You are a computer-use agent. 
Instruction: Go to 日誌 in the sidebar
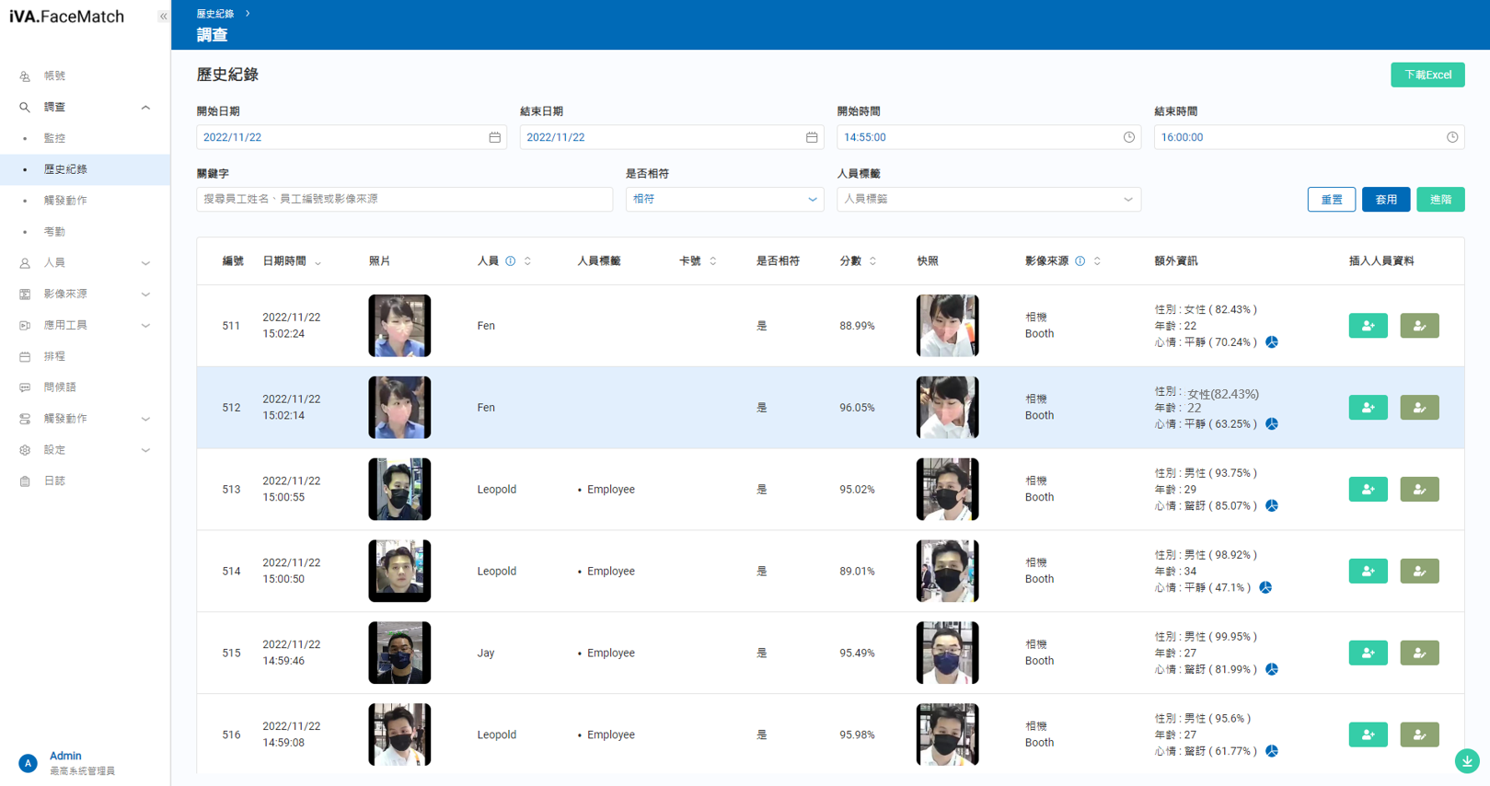tap(55, 480)
